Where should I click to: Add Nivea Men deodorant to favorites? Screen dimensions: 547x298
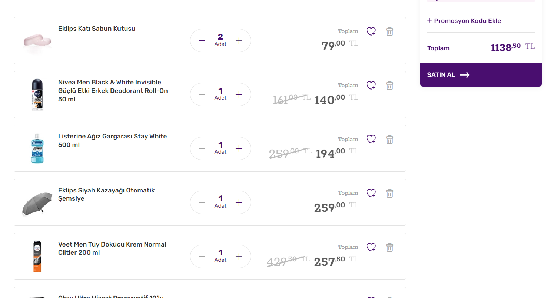(x=371, y=86)
